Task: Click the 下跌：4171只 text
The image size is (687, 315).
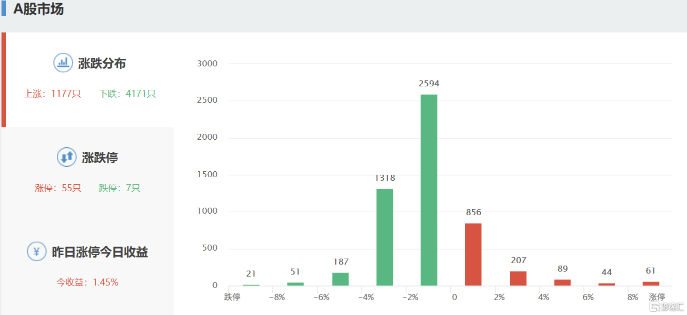Action: pyautogui.click(x=127, y=93)
